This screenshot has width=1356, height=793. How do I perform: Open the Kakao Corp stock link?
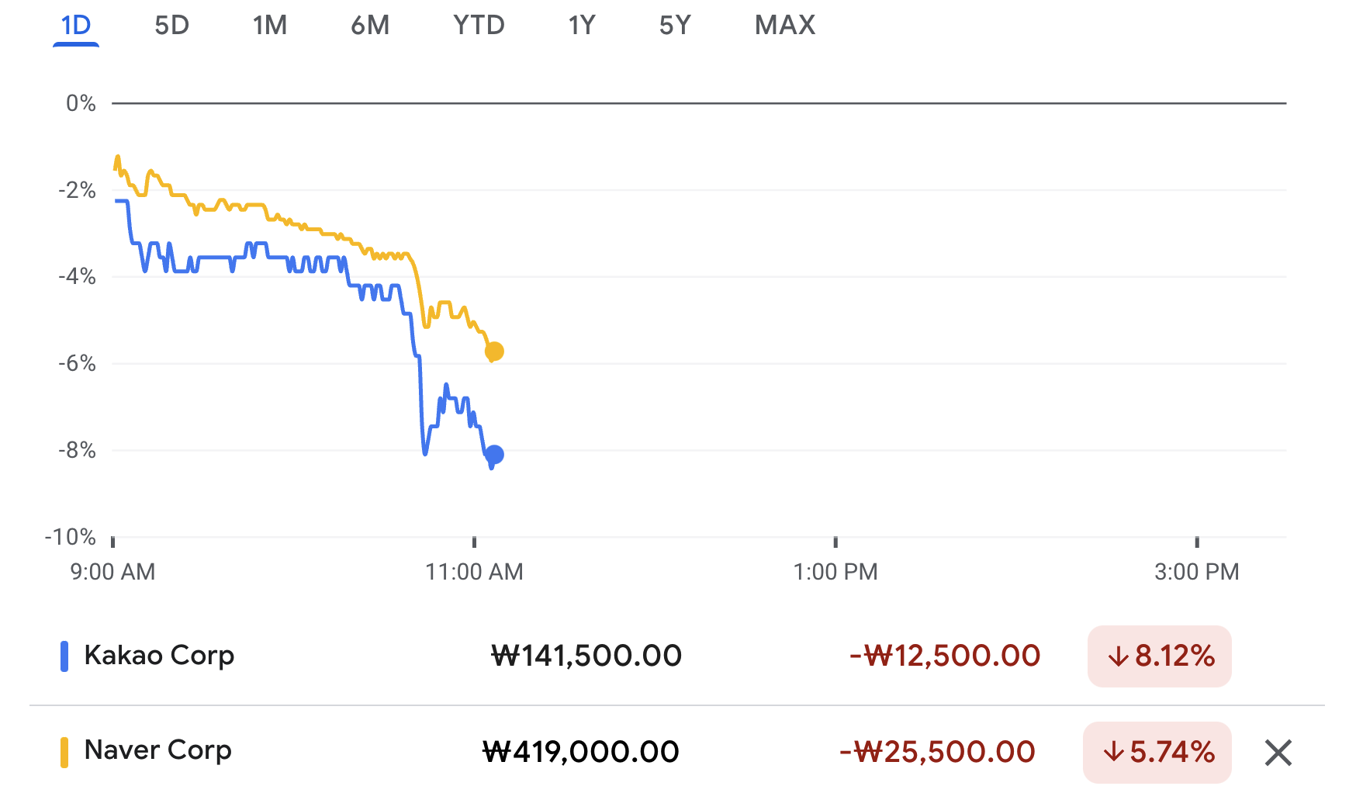(x=159, y=656)
